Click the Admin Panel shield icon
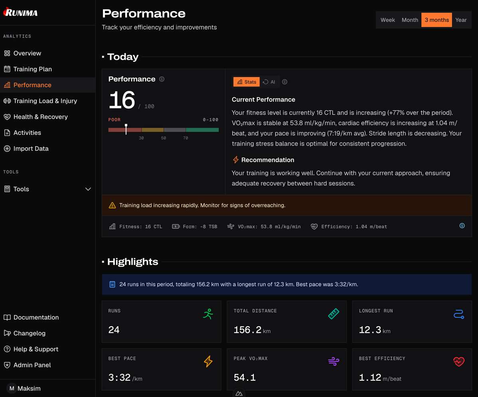478x397 pixels. pos(7,365)
